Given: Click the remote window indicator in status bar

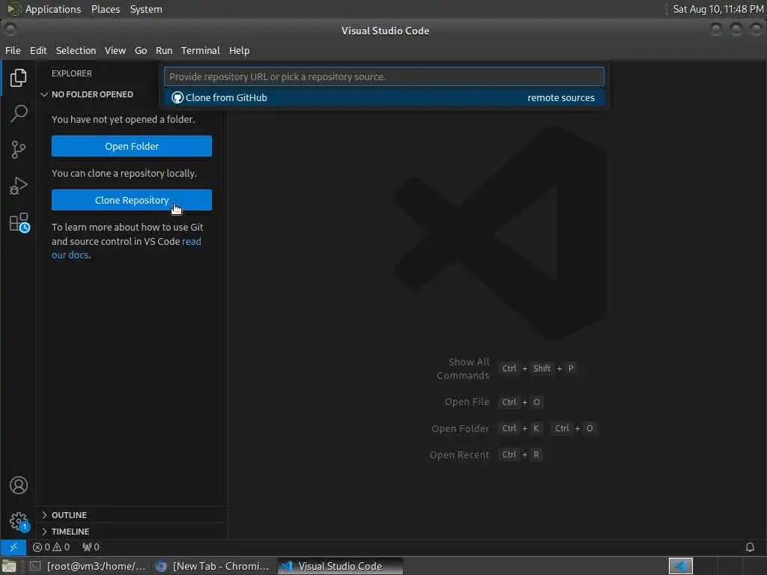Looking at the screenshot, I should pos(13,547).
